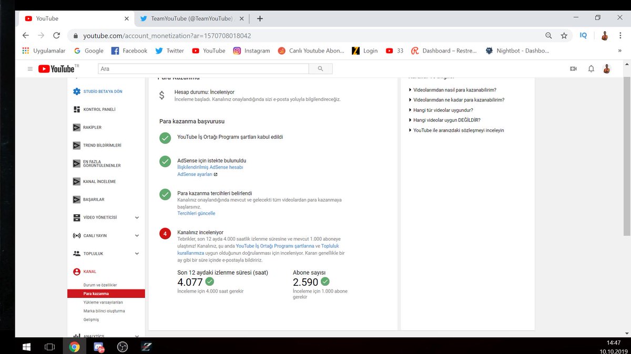Screen dimensions: 631x354
Task: Click browser back arrow
Action: (26, 35)
